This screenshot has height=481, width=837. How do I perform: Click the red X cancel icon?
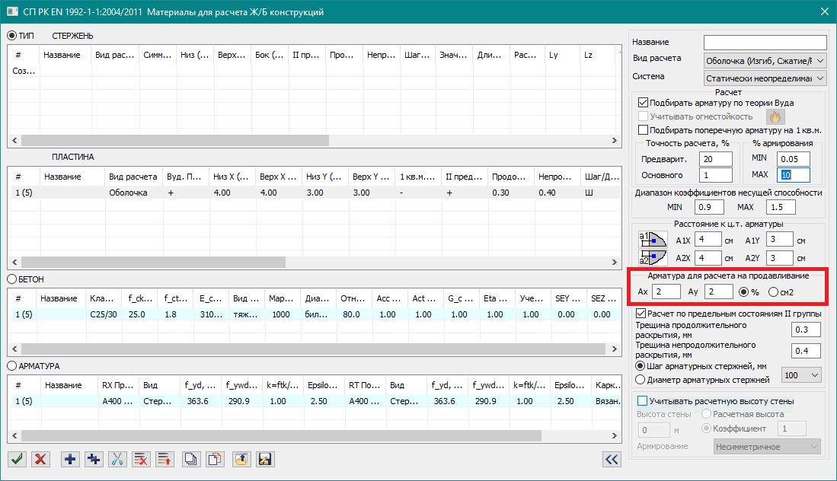pos(41,459)
